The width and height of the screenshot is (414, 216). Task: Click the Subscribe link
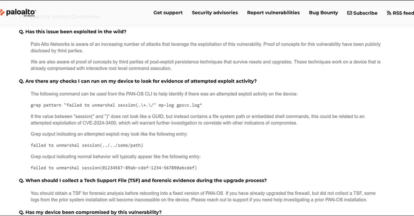coord(365,13)
